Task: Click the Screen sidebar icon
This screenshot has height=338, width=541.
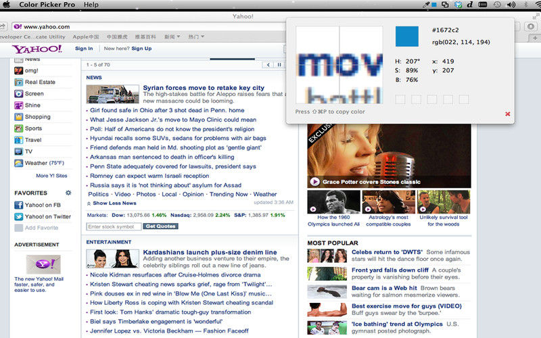Action: 19,94
